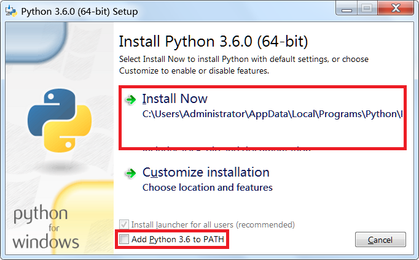Click the 'Select Install Now' instruction text
The image size is (419, 260).
[x=244, y=65]
